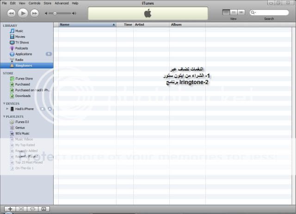This screenshot has width=296, height=214.
Task: Select the Radio tower icon
Action: [12, 60]
